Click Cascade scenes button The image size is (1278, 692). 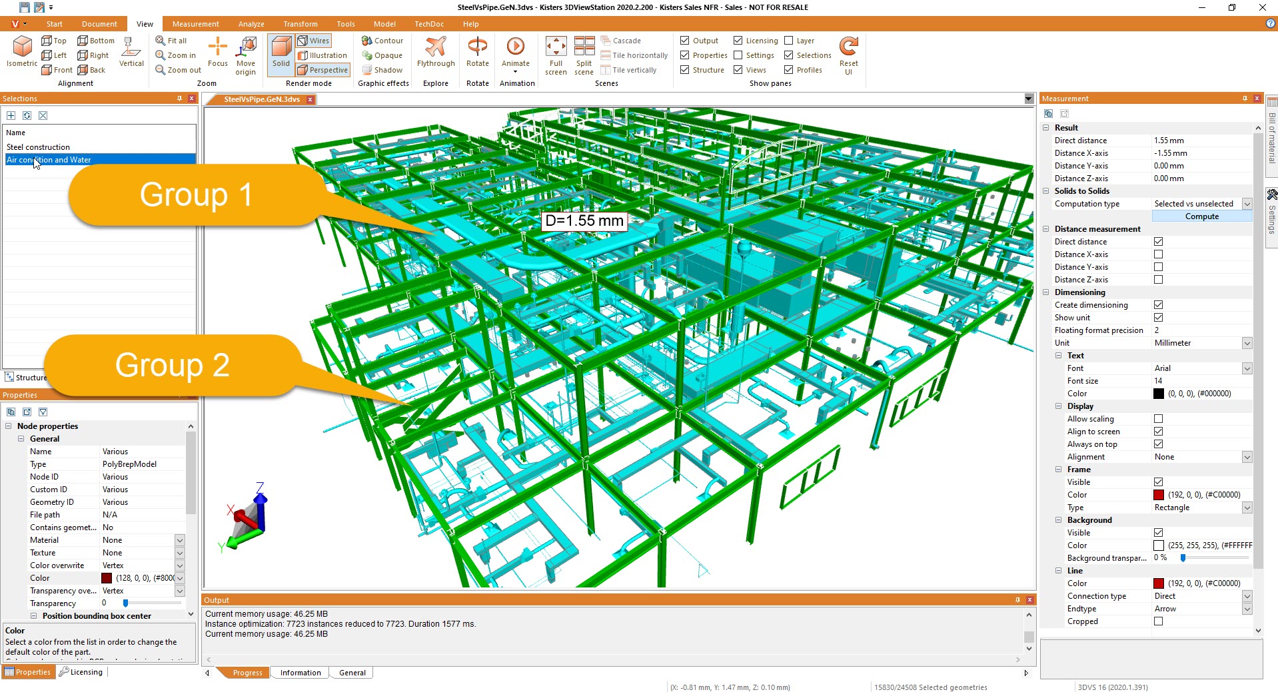620,41
